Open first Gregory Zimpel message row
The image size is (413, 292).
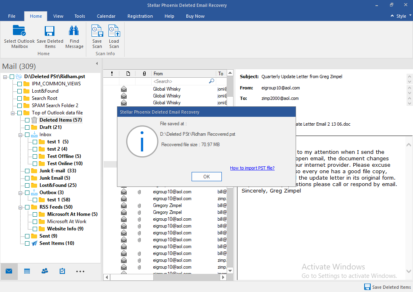(165, 205)
